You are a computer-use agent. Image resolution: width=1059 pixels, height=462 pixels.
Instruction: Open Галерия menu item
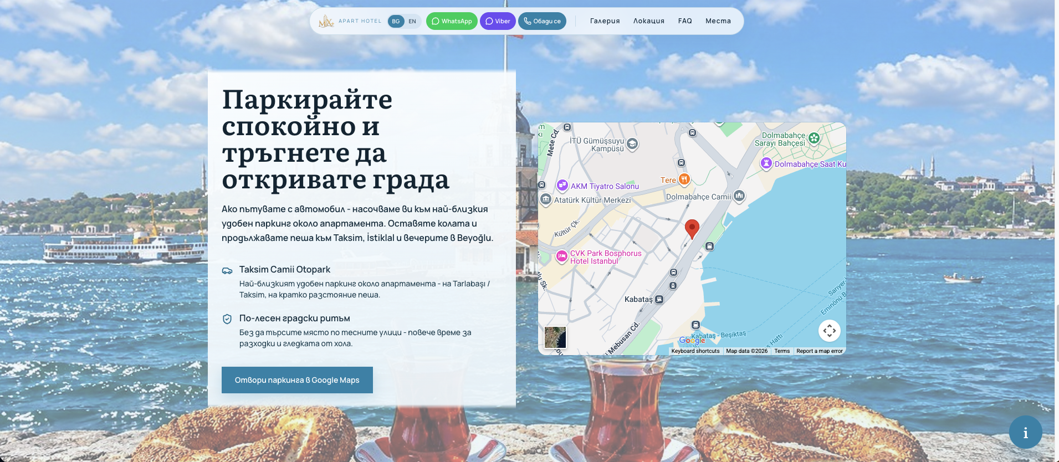tap(605, 21)
